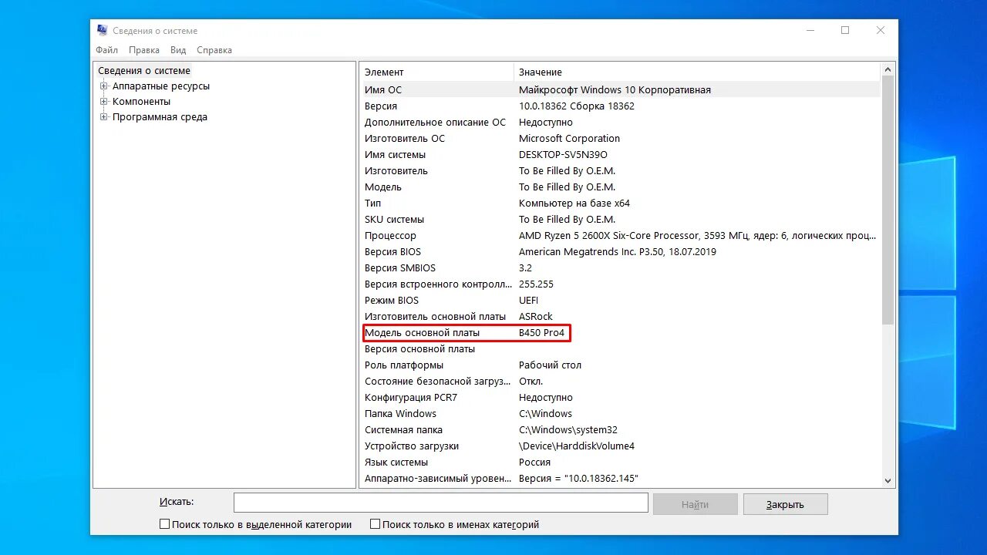This screenshot has height=555, width=987.
Task: Click the Значение column header
Action: pyautogui.click(x=697, y=72)
